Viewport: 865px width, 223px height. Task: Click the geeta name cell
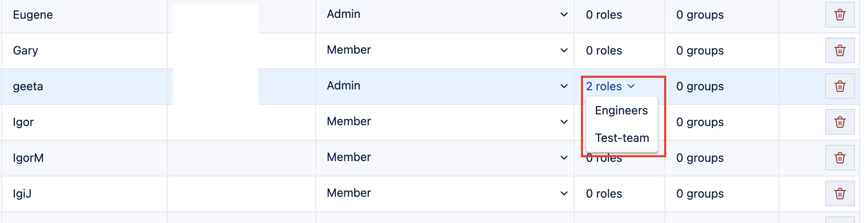click(28, 87)
